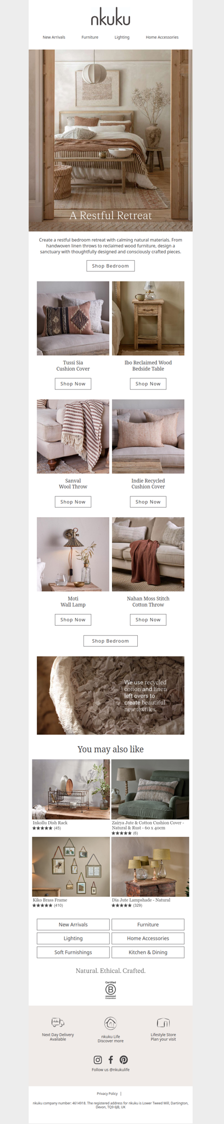Open the New Arrivals menu item

coord(54,38)
